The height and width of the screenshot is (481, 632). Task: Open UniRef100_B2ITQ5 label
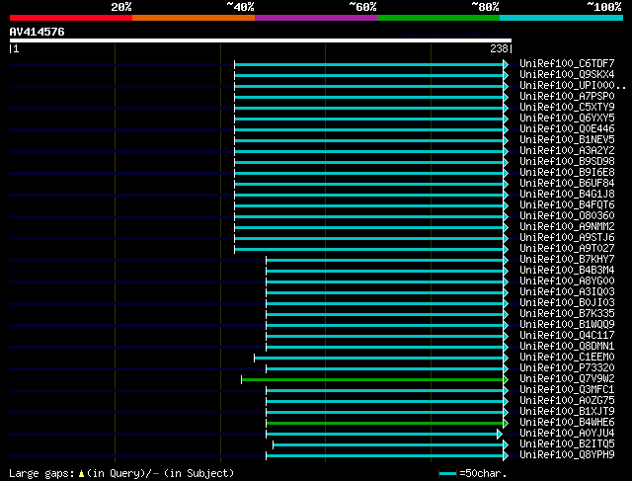[x=567, y=444]
